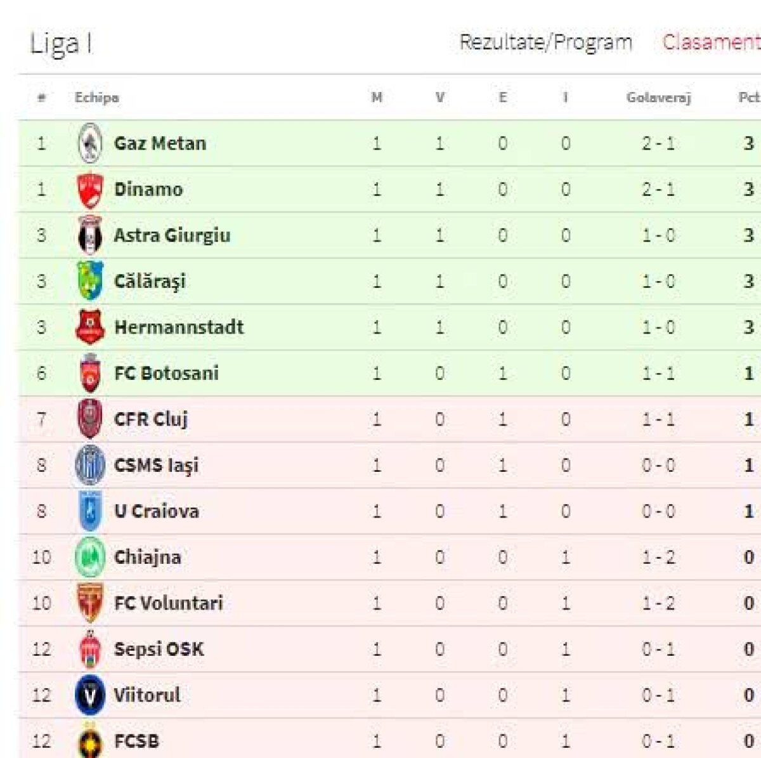Click the Gaz Metan club crest

pyautogui.click(x=90, y=143)
